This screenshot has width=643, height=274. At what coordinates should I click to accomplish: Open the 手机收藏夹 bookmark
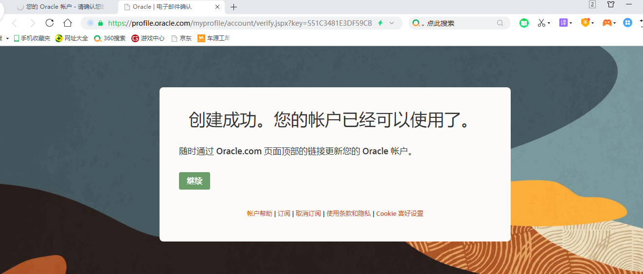(x=32, y=38)
